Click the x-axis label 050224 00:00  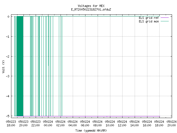(48, 124)
